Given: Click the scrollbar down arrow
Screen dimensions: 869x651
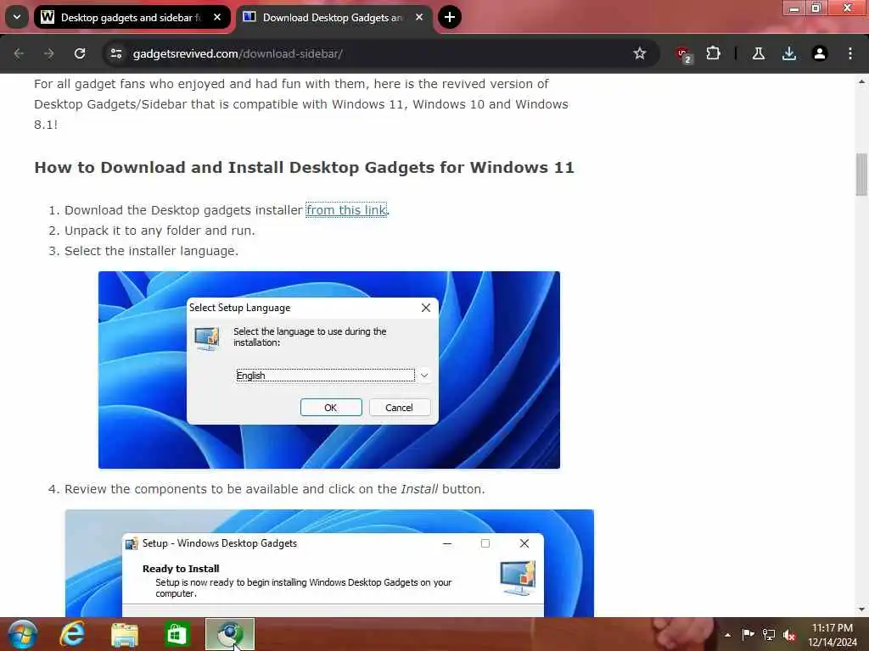Looking at the screenshot, I should click(861, 609).
